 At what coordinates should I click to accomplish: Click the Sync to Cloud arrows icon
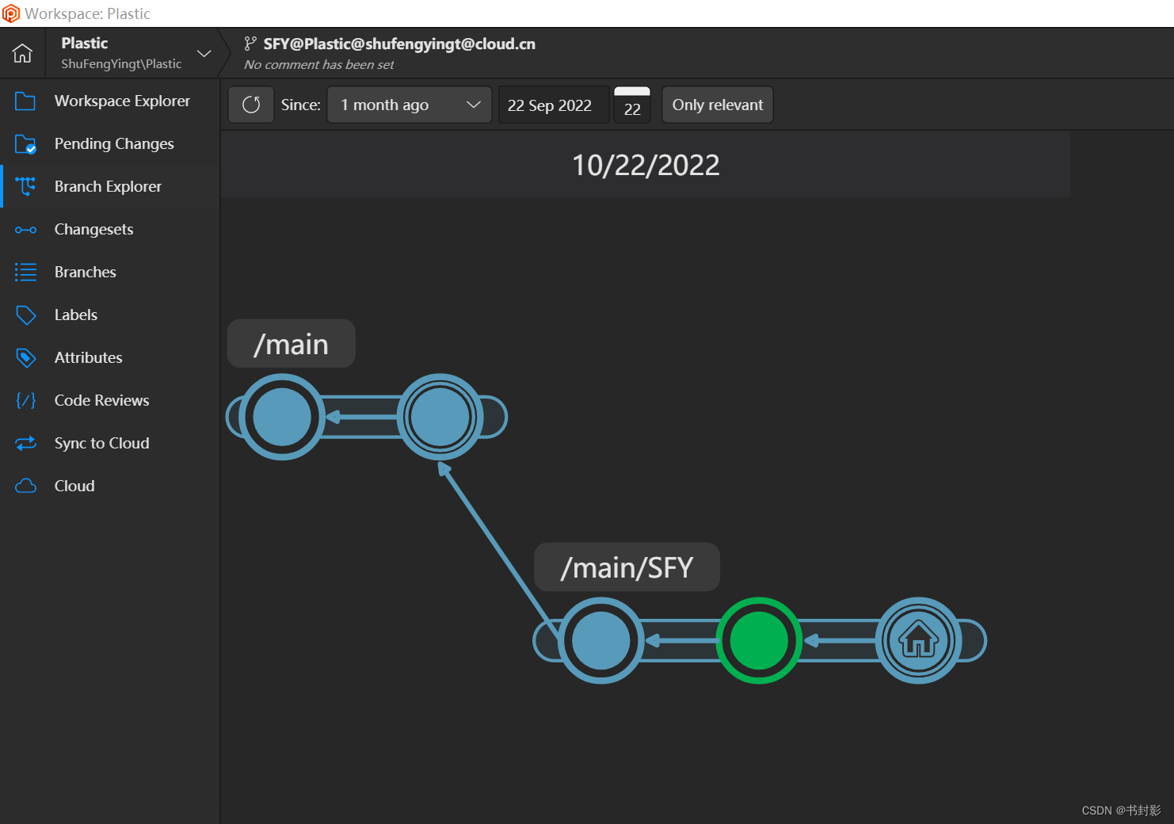pos(25,443)
